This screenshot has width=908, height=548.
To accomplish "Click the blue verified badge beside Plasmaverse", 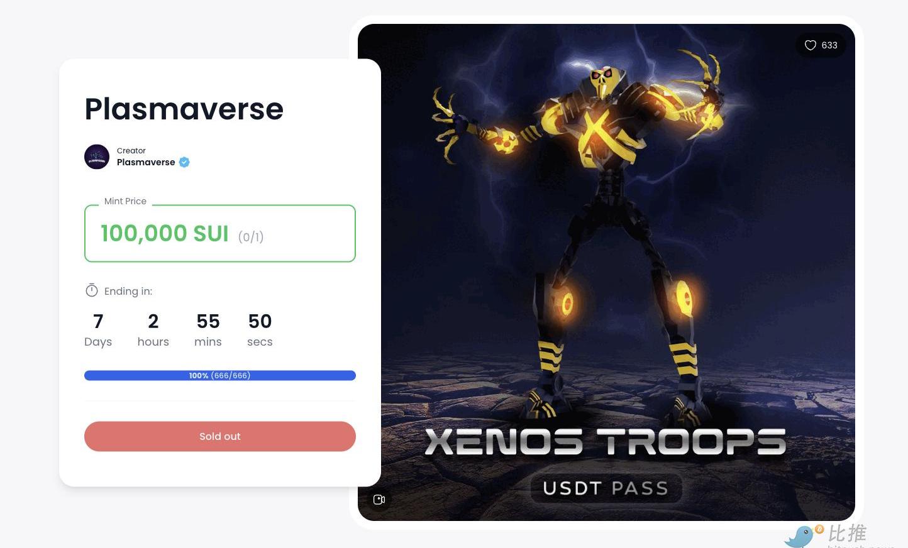I will pyautogui.click(x=184, y=162).
